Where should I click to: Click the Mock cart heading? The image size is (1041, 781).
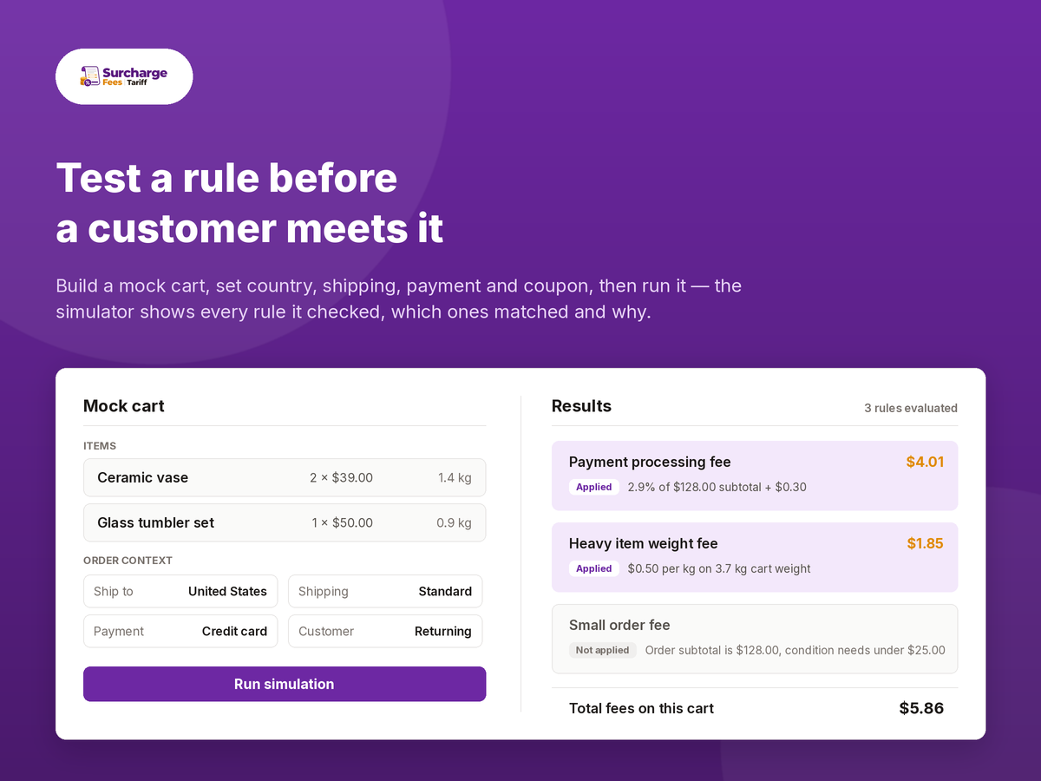124,406
